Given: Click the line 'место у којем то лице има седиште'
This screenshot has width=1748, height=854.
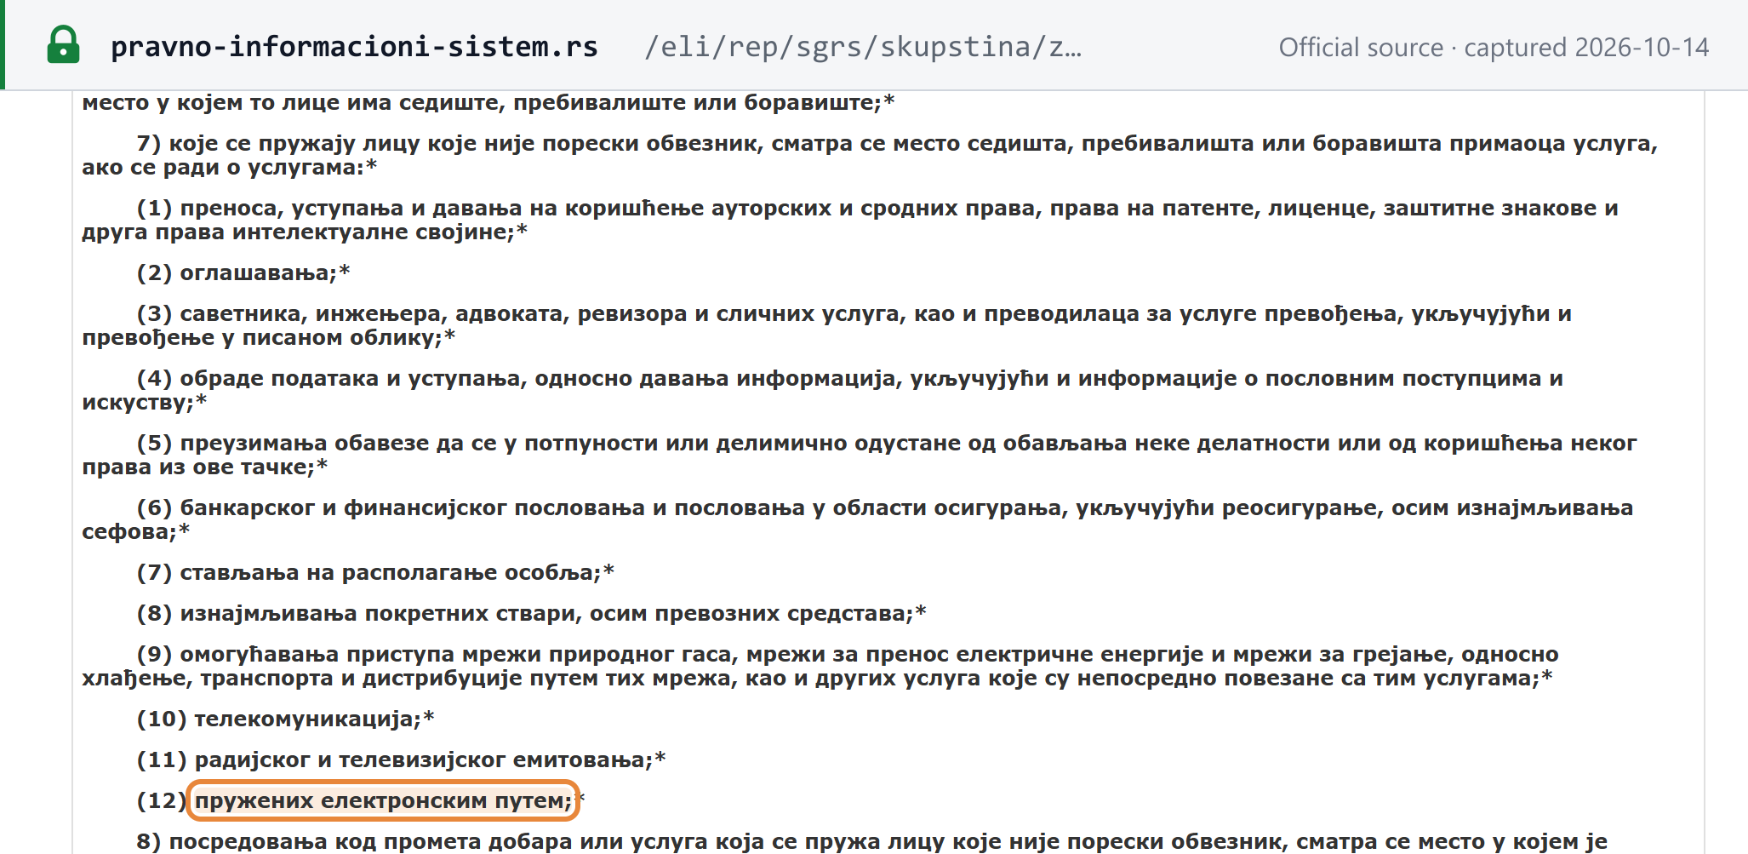Looking at the screenshot, I should [488, 102].
